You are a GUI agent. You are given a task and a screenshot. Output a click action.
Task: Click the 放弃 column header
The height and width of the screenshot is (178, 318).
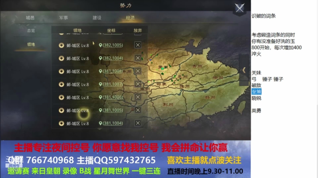coord(138,30)
